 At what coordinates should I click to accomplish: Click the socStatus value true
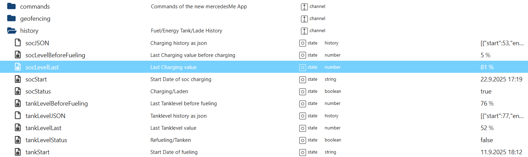click(486, 91)
